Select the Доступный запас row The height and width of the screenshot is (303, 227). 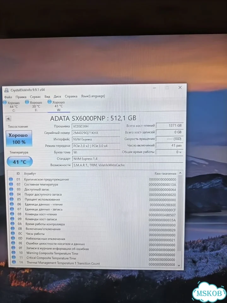click(x=93, y=189)
